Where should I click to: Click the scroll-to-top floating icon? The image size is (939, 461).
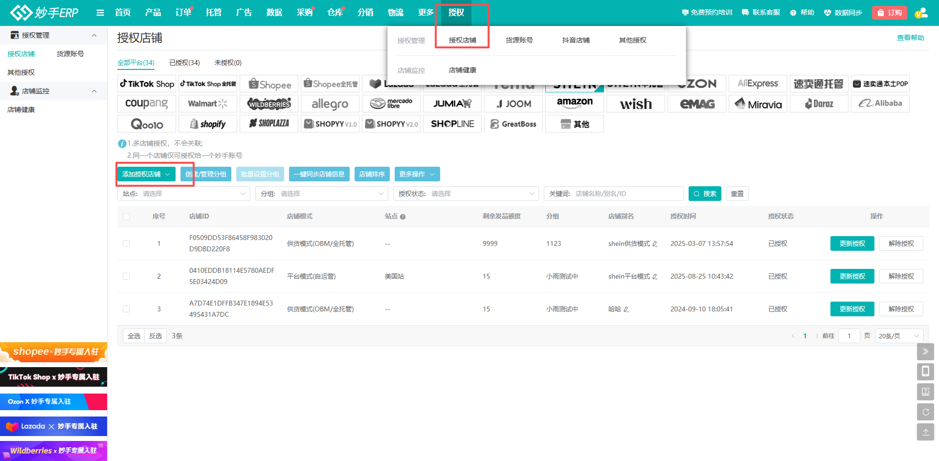pos(925,432)
